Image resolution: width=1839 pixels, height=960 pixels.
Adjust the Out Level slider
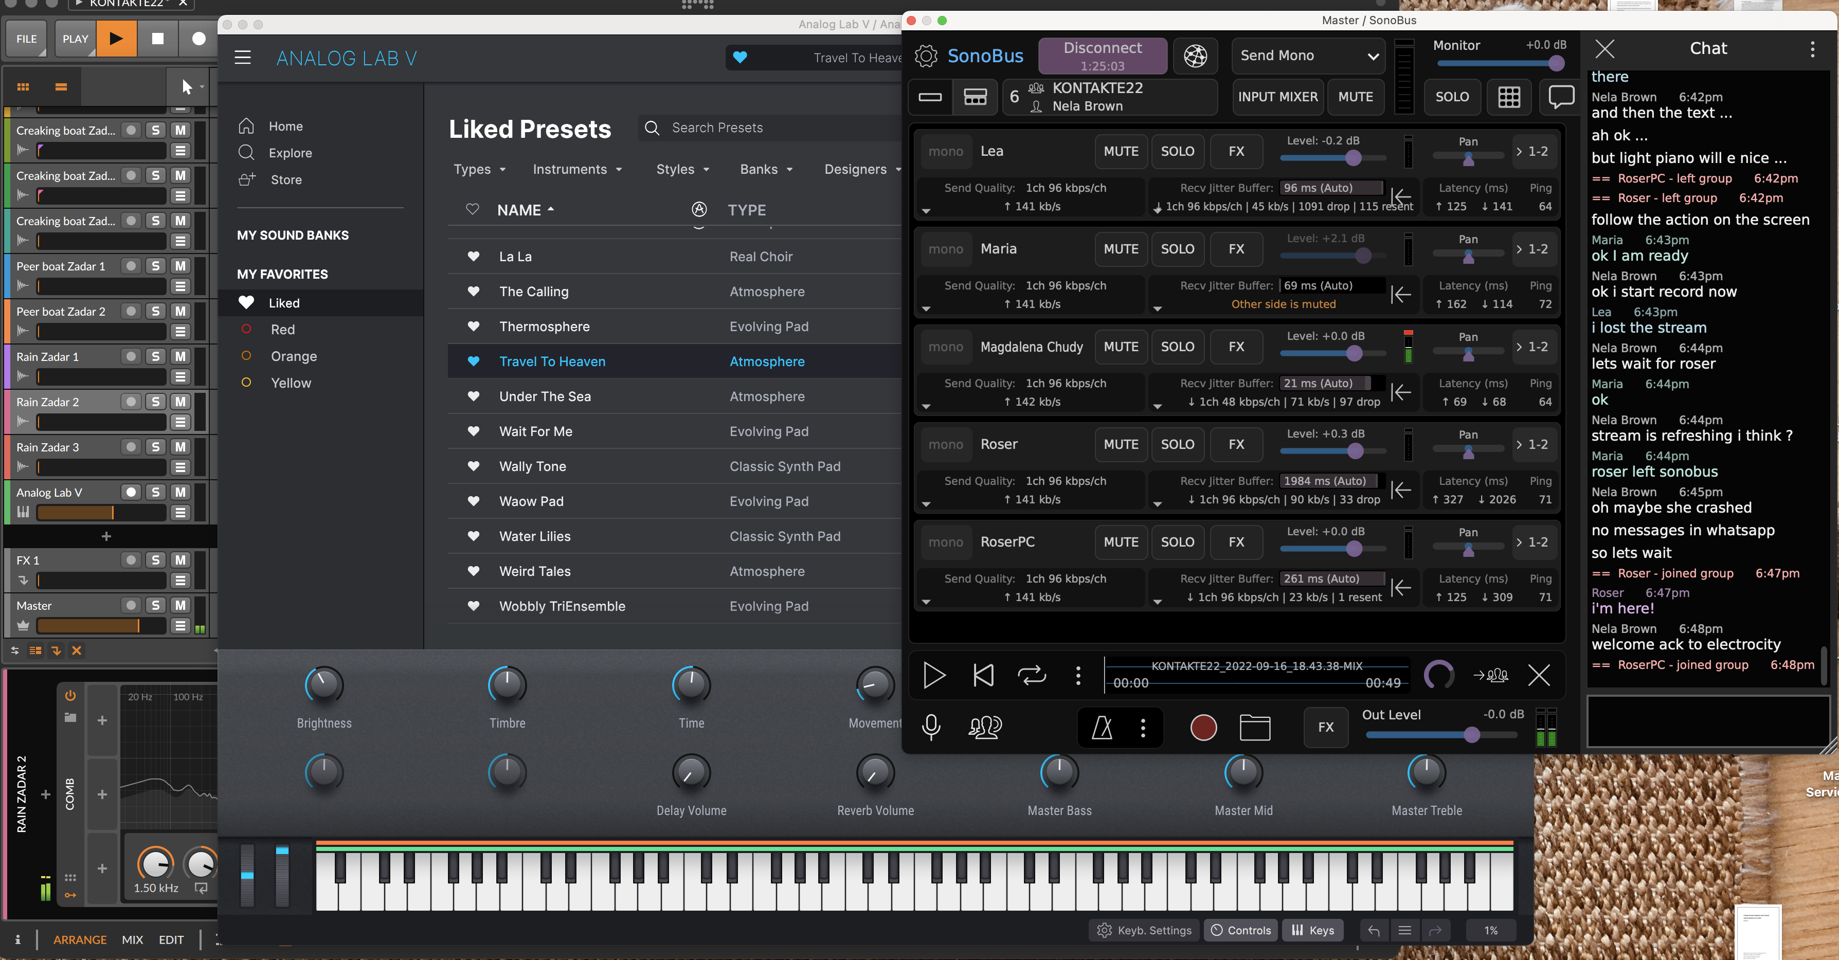1471,735
